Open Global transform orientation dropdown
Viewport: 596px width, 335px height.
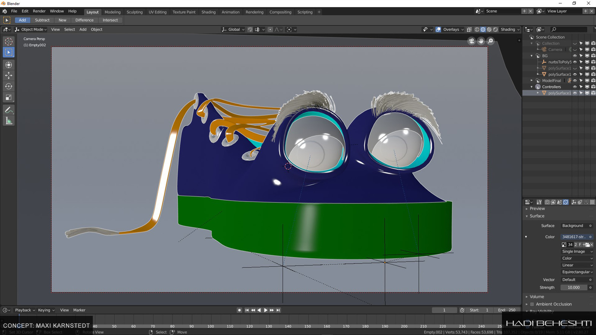pos(233,29)
